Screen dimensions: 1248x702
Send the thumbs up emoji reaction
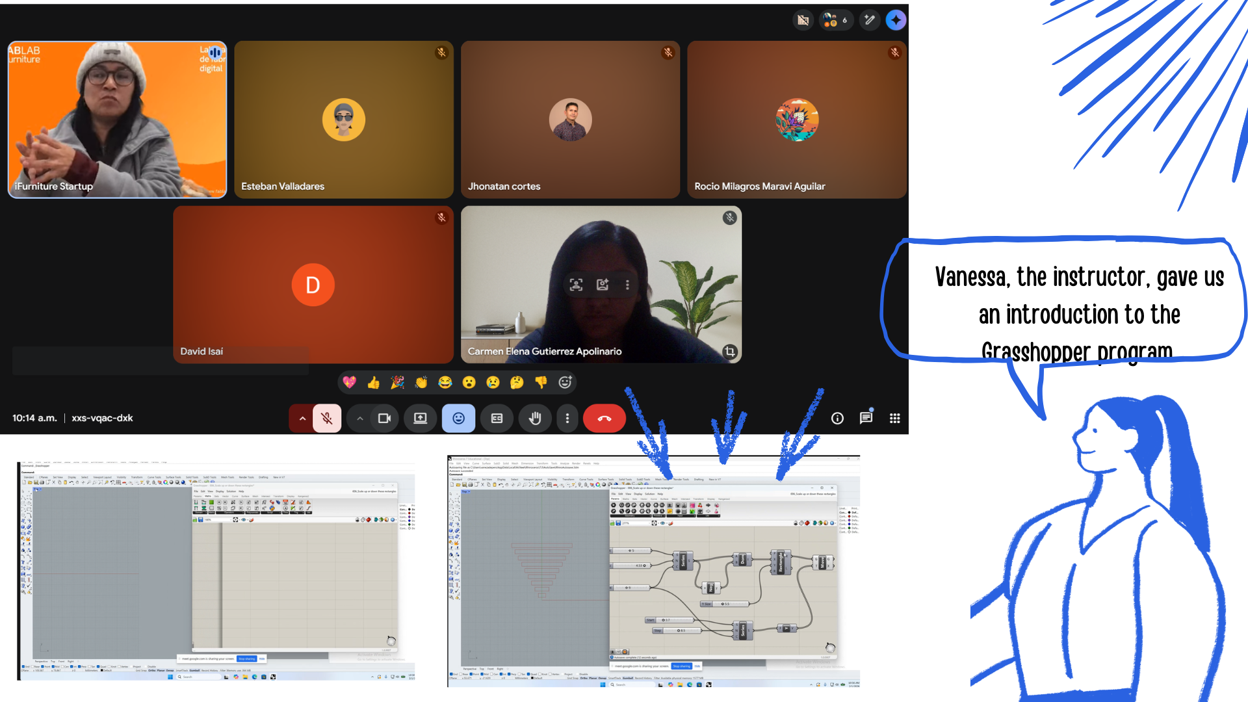(x=373, y=382)
